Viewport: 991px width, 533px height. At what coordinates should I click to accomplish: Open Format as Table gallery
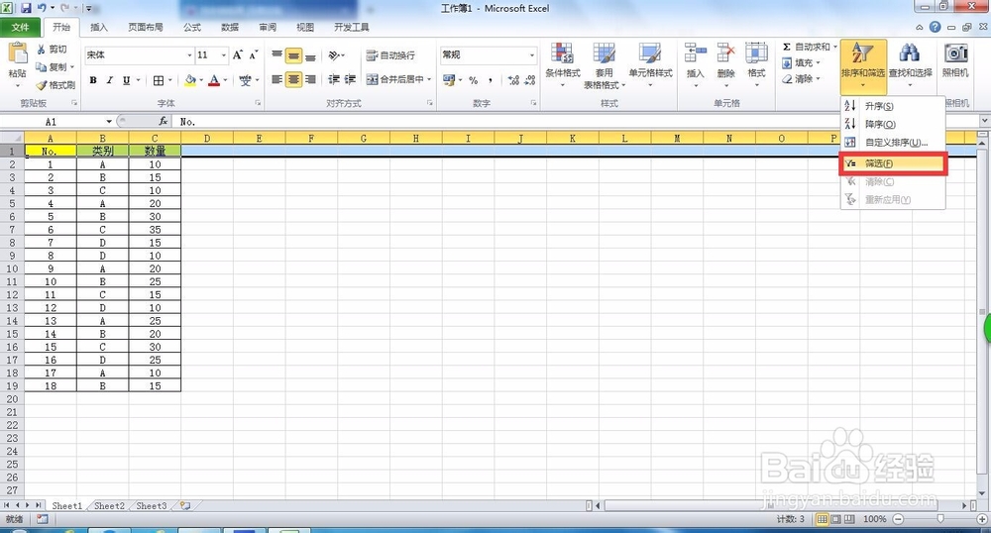click(604, 65)
